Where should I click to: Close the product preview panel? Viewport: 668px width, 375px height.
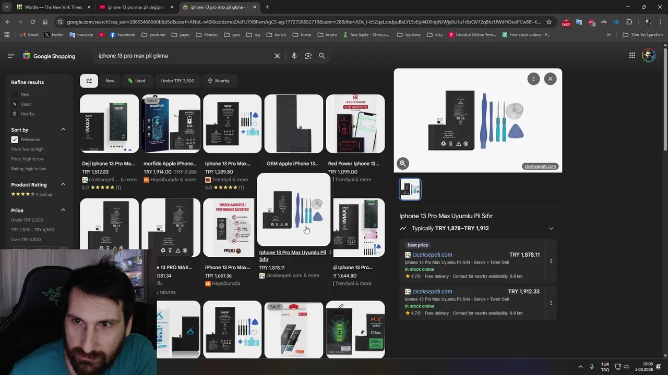click(x=550, y=79)
